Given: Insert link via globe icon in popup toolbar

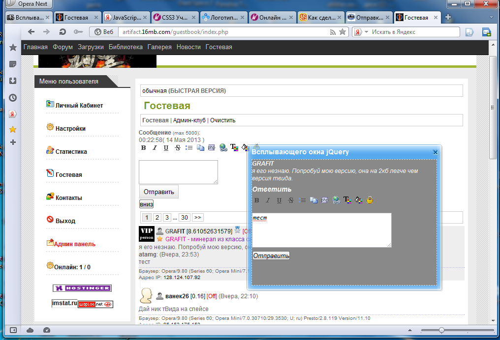Looking at the screenshot, I should point(337,200).
